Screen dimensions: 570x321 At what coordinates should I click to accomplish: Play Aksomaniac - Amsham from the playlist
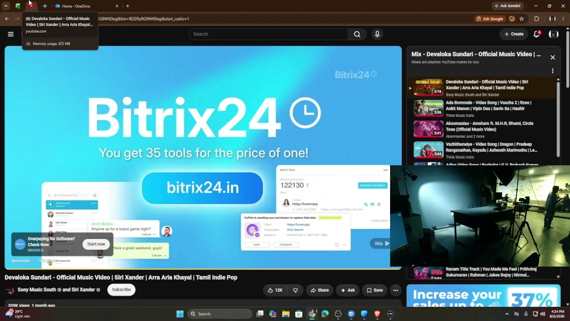(x=482, y=129)
